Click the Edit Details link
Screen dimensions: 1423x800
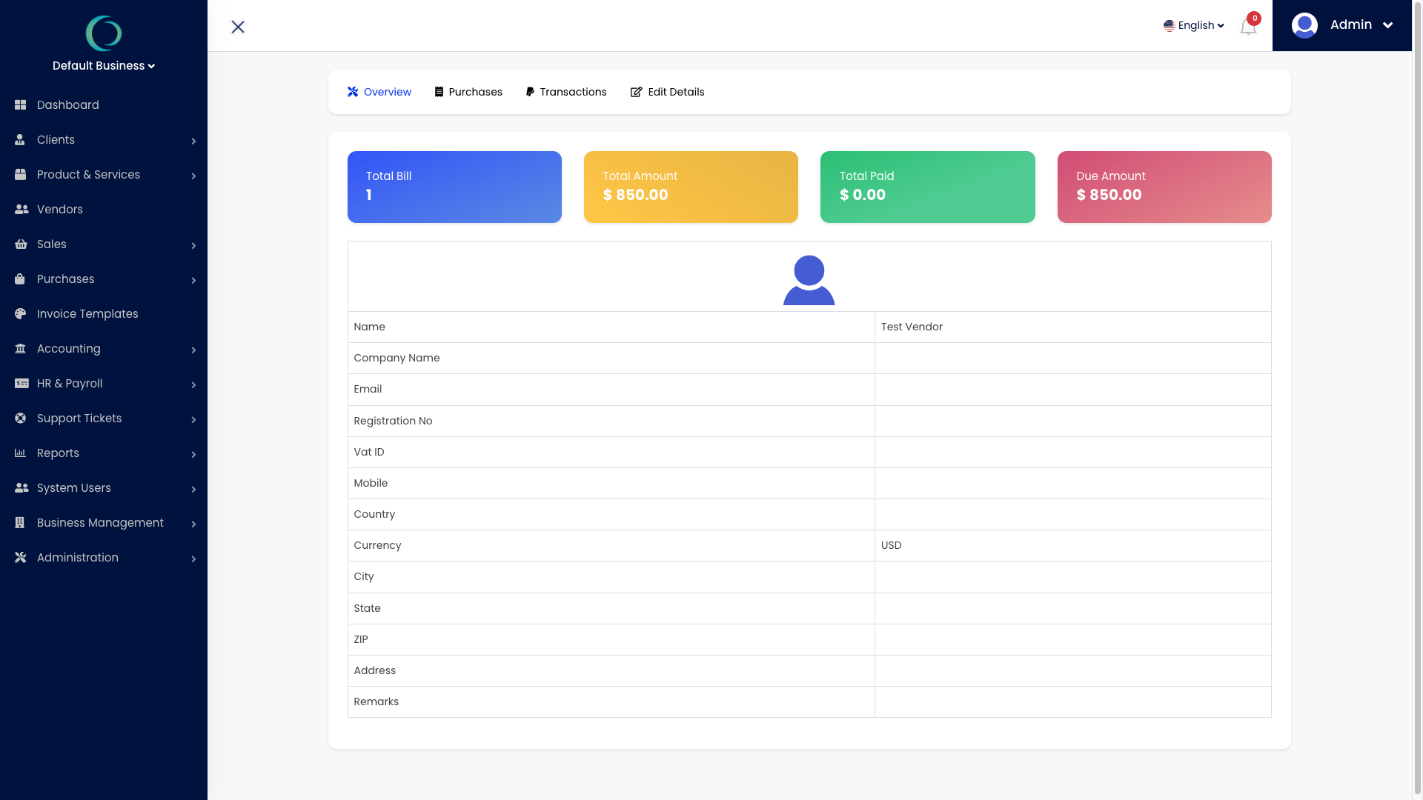[676, 92]
